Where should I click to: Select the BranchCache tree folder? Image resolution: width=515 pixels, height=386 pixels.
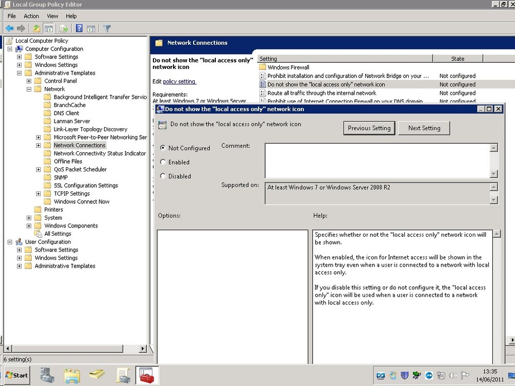coord(70,105)
